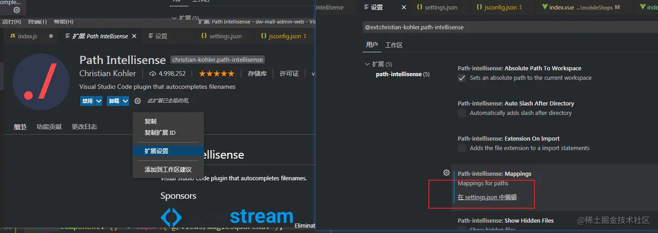Open the extension manage gear icon beside 卸载

(138, 101)
